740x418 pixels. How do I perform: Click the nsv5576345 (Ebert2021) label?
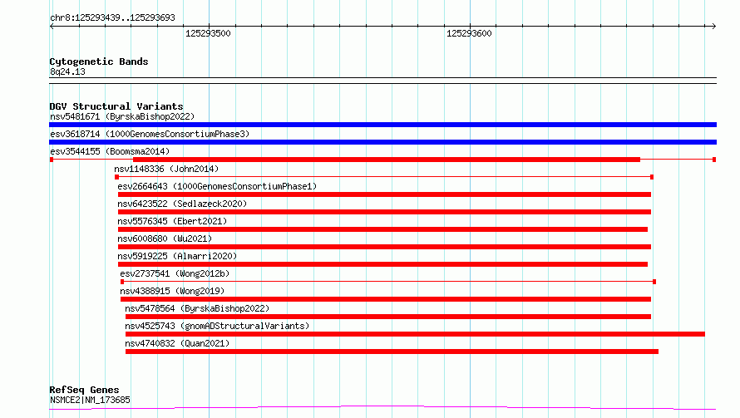[172, 221]
